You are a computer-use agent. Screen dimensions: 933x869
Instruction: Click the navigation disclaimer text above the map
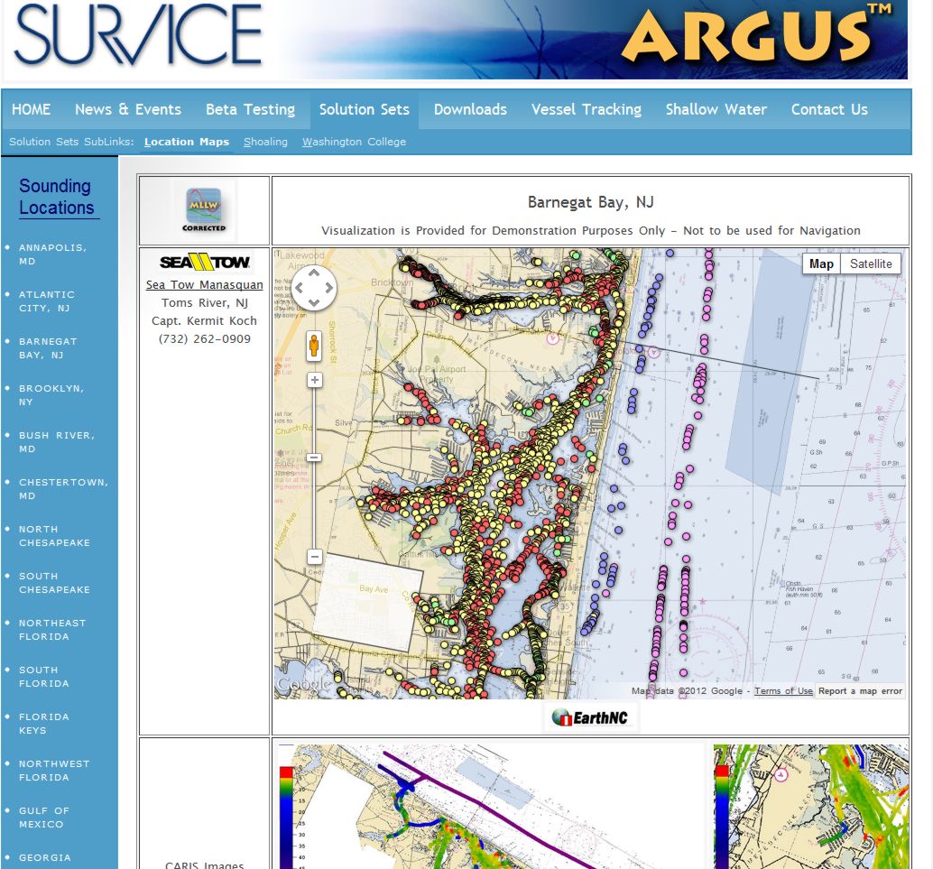click(590, 230)
